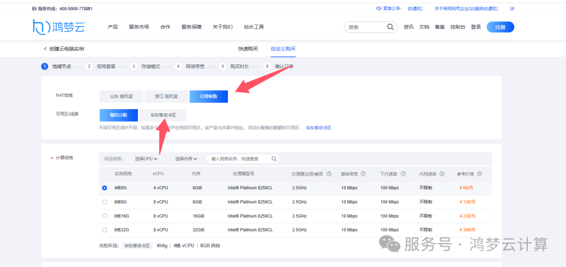Click the ¥88/月 price

(x=467, y=188)
